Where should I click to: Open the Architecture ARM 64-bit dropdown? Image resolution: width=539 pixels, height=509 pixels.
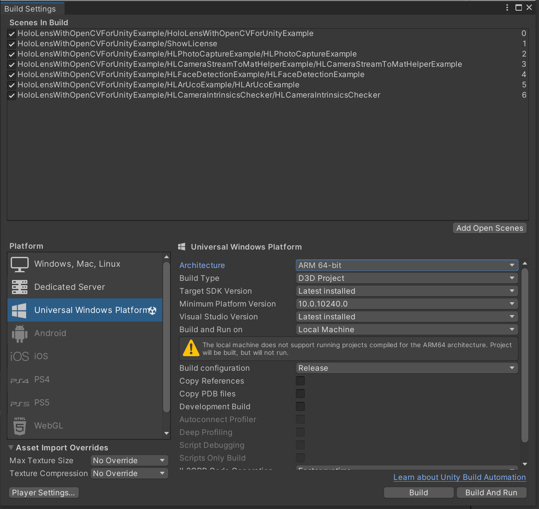407,265
